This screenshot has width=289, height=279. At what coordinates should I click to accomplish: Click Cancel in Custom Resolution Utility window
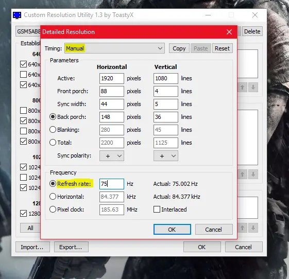pyautogui.click(x=244, y=247)
